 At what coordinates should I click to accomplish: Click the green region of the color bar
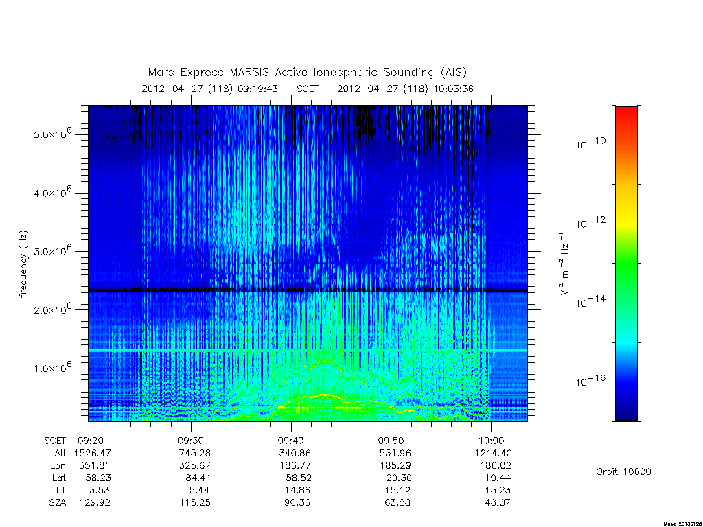point(626,264)
